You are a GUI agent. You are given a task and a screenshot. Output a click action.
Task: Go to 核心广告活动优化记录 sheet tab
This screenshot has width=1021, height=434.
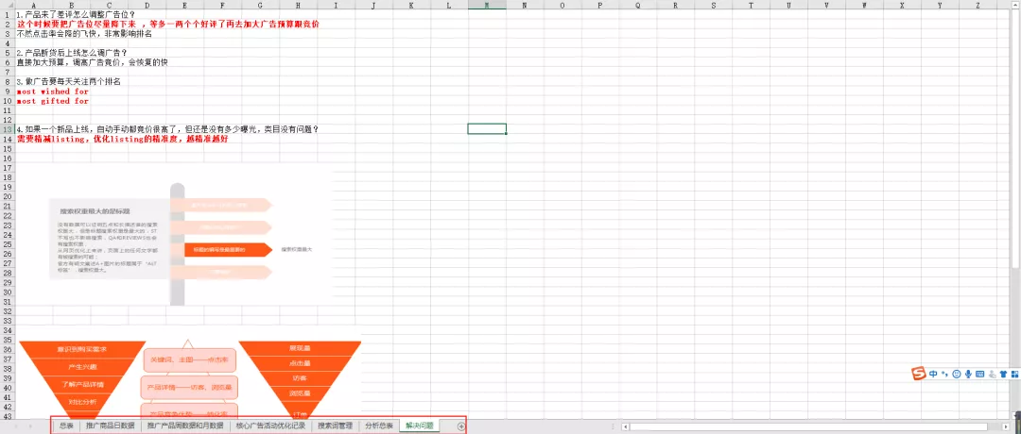click(x=270, y=426)
